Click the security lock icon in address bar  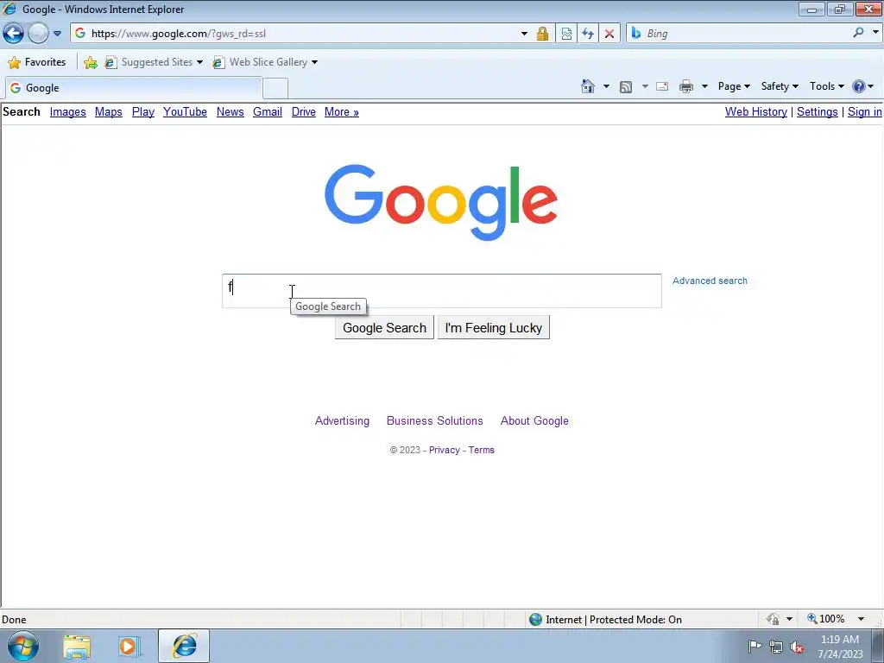(542, 34)
